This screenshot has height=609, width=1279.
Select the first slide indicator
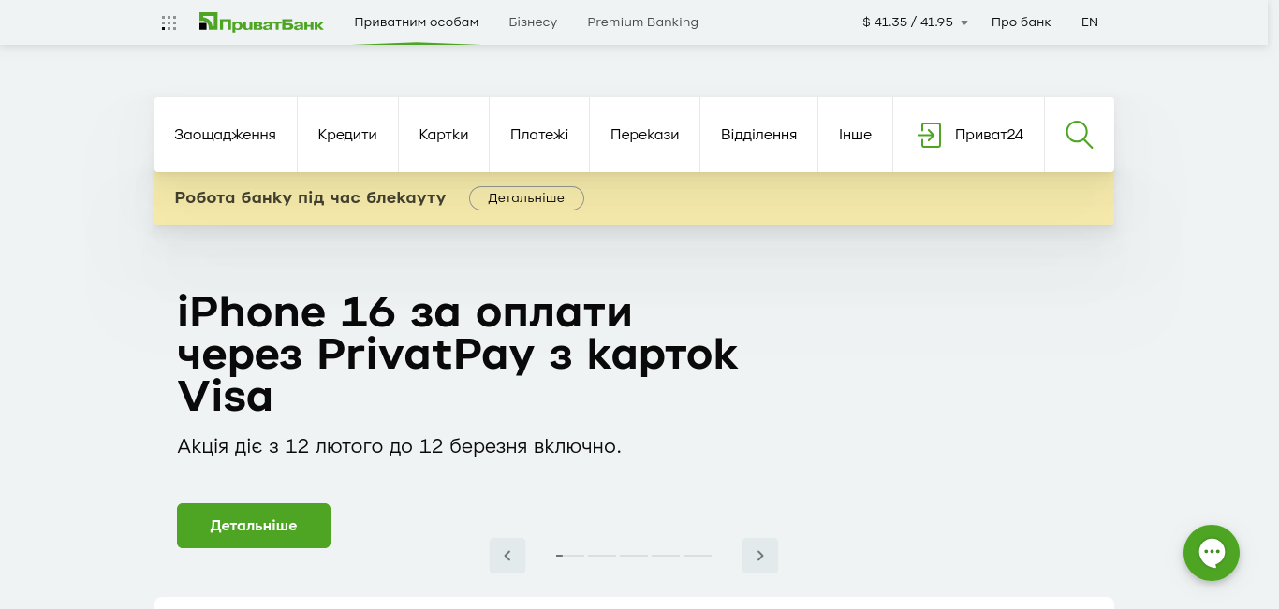(570, 556)
